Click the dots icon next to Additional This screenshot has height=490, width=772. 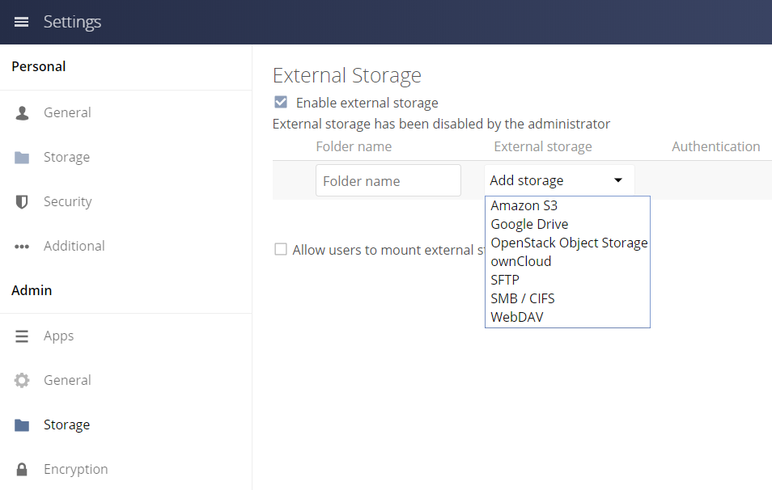[22, 246]
